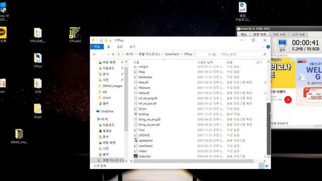This screenshot has height=181, width=322.
Task: Open the recent locations dropdown arrow
Action: pyautogui.click(x=108, y=54)
